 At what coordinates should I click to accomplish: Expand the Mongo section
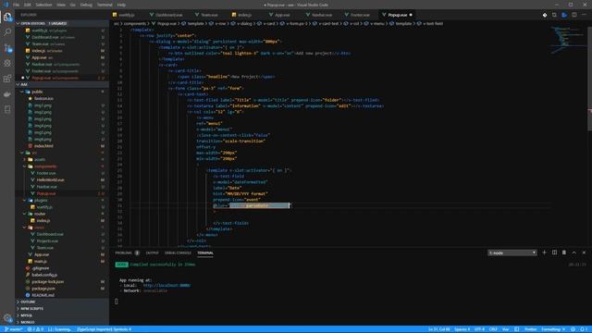pos(28,322)
